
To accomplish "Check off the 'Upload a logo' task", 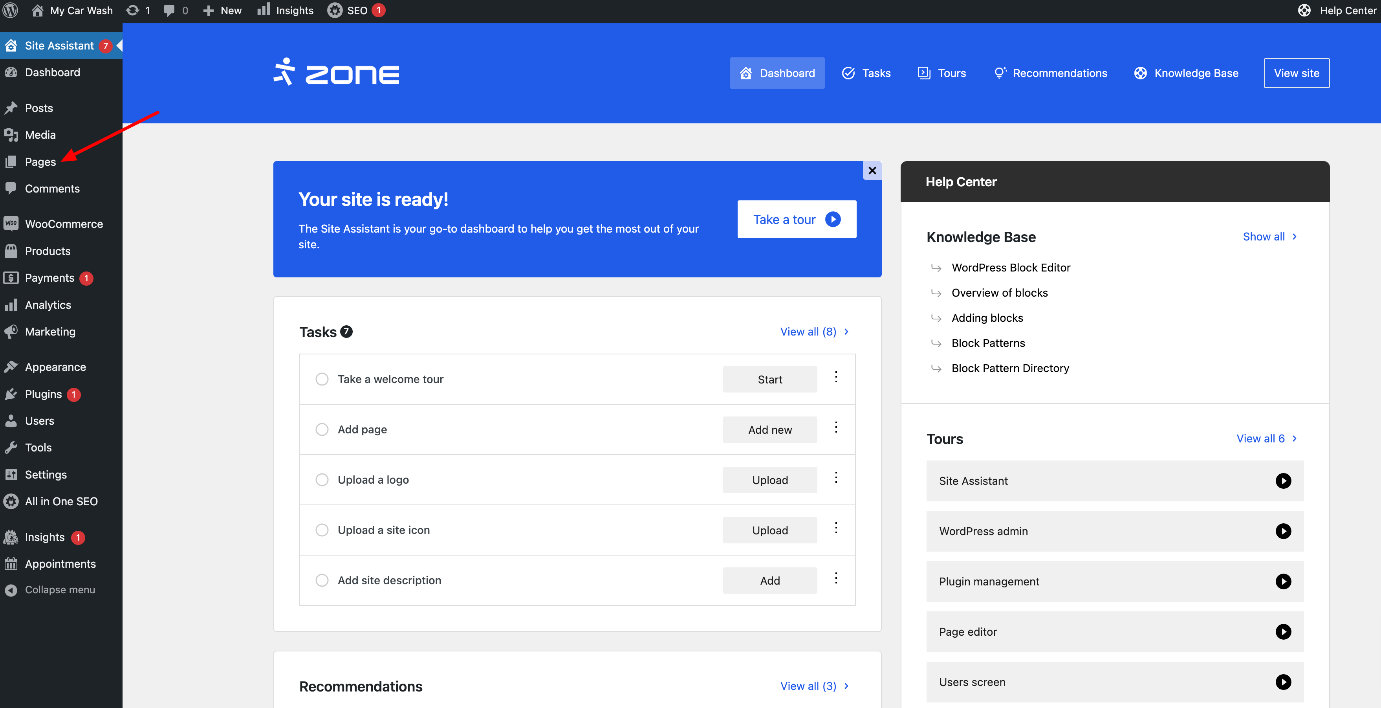I will point(322,479).
